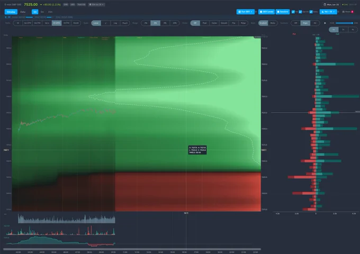The width and height of the screenshot is (360, 254).
Task: Open the ESM contract selector dropdown
Action: (96, 4)
